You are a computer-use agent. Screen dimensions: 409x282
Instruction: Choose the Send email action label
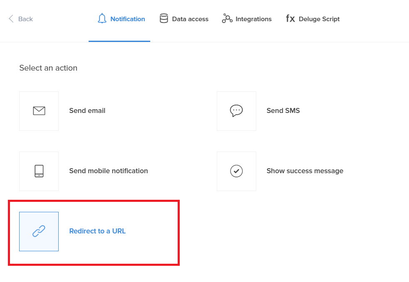pos(87,110)
